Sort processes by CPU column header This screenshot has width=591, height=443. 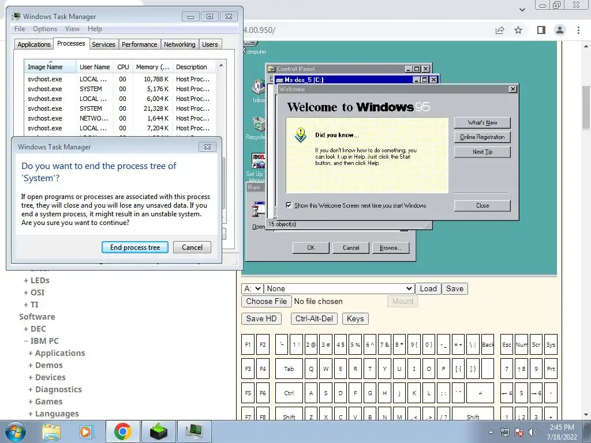pyautogui.click(x=124, y=67)
